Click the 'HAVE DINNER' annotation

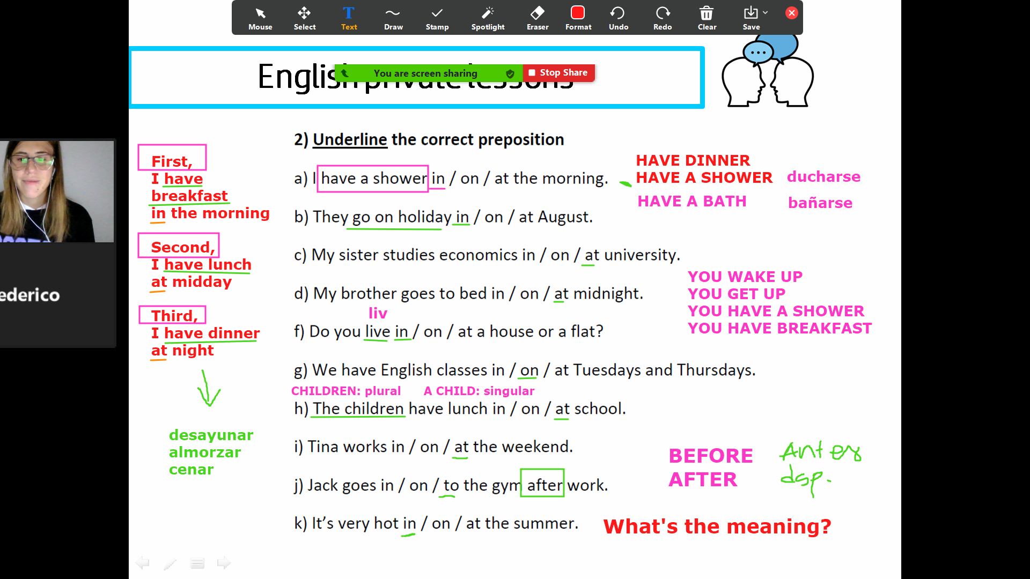(693, 160)
